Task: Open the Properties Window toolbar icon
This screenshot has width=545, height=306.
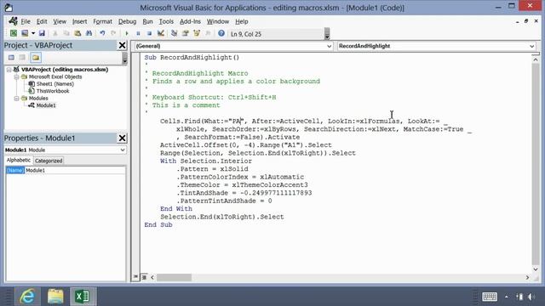Action: (186, 33)
